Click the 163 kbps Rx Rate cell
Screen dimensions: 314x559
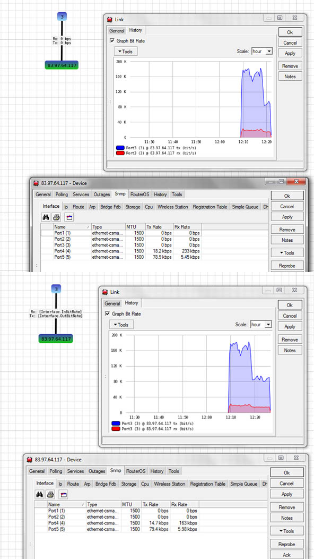coord(184,523)
